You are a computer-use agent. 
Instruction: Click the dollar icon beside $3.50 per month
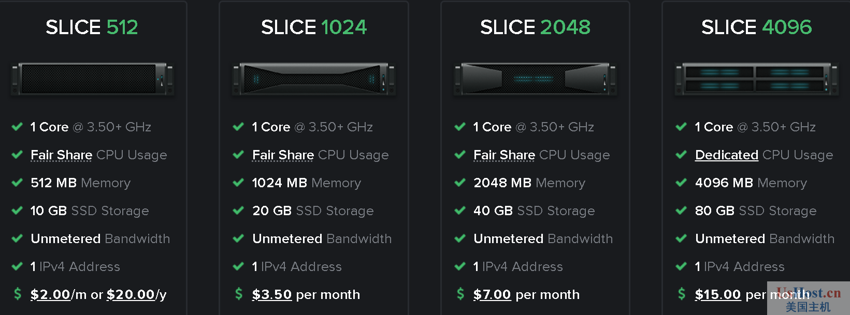pos(239,294)
